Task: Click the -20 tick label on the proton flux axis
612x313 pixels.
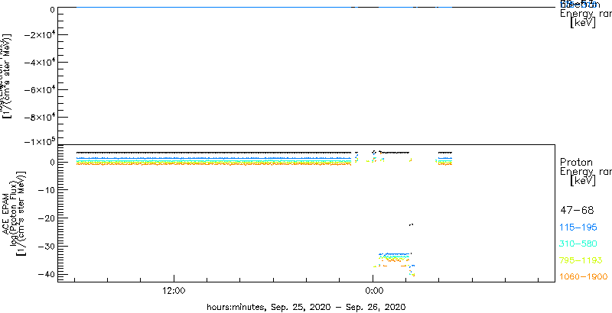Action: [x=45, y=218]
